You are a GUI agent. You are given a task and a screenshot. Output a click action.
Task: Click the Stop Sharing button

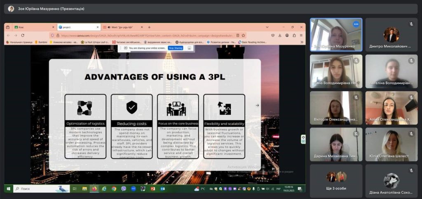point(175,48)
